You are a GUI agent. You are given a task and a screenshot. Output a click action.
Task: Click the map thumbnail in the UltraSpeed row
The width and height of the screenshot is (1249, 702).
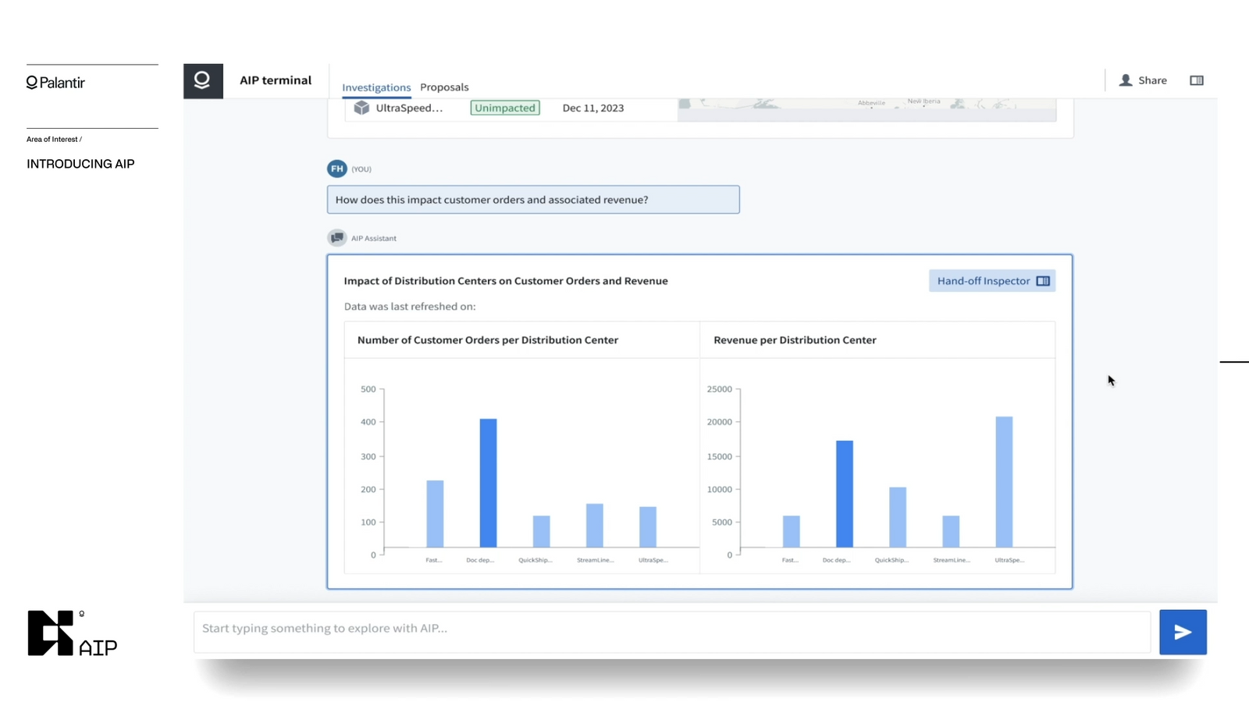click(865, 108)
